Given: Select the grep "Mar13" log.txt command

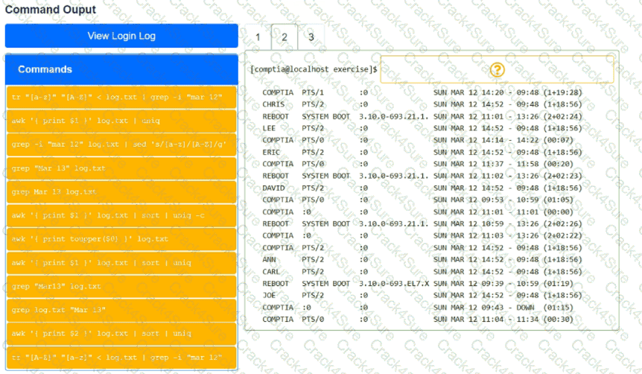Looking at the screenshot, I should coord(121,287).
